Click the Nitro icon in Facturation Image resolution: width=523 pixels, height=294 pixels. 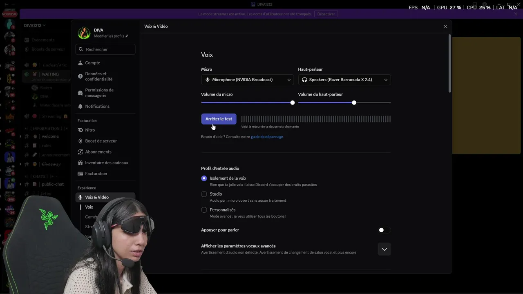click(x=80, y=130)
